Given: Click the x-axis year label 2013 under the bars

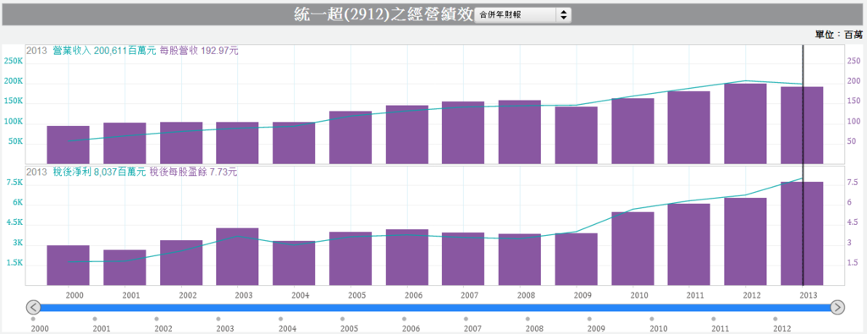Looking at the screenshot, I should pos(809,295).
